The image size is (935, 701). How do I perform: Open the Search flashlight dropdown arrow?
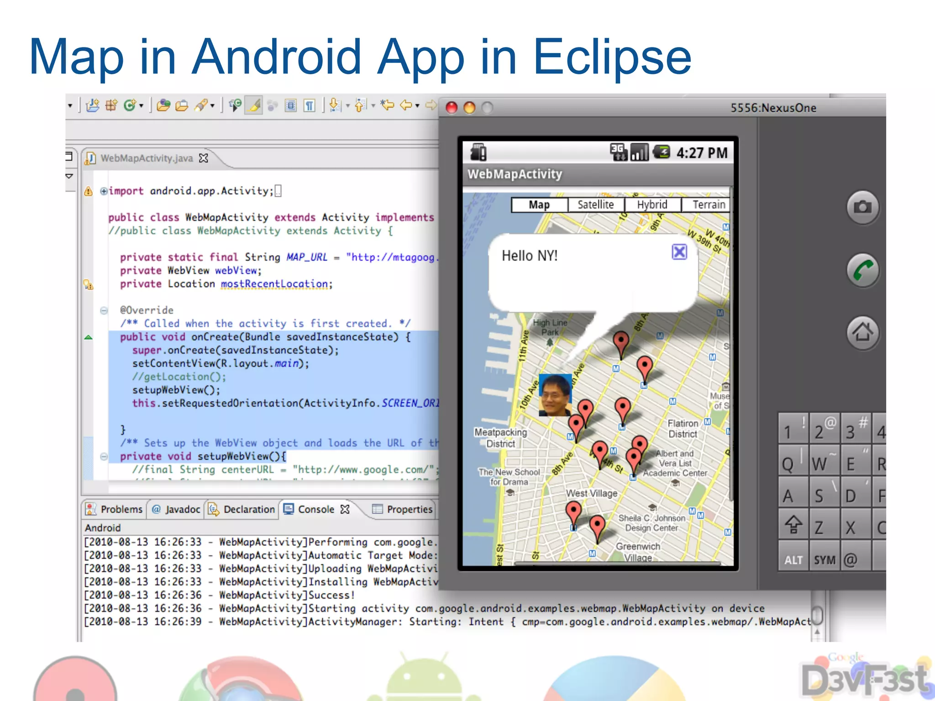[212, 106]
